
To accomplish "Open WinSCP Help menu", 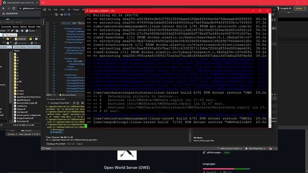I will tap(38, 27).
